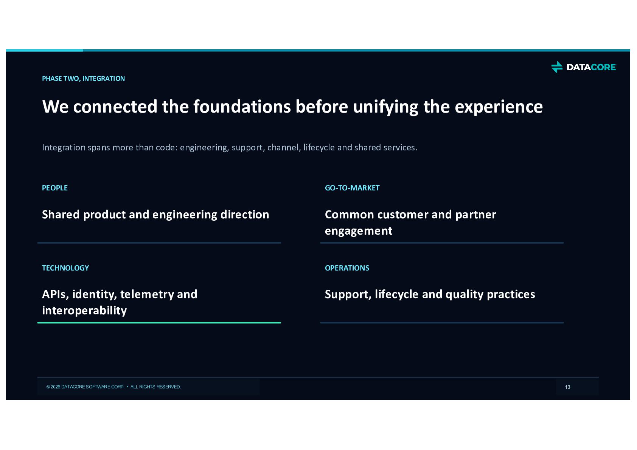The width and height of the screenshot is (637, 450).
Task: Select Shared product and engineering direction text
Action: click(x=155, y=215)
